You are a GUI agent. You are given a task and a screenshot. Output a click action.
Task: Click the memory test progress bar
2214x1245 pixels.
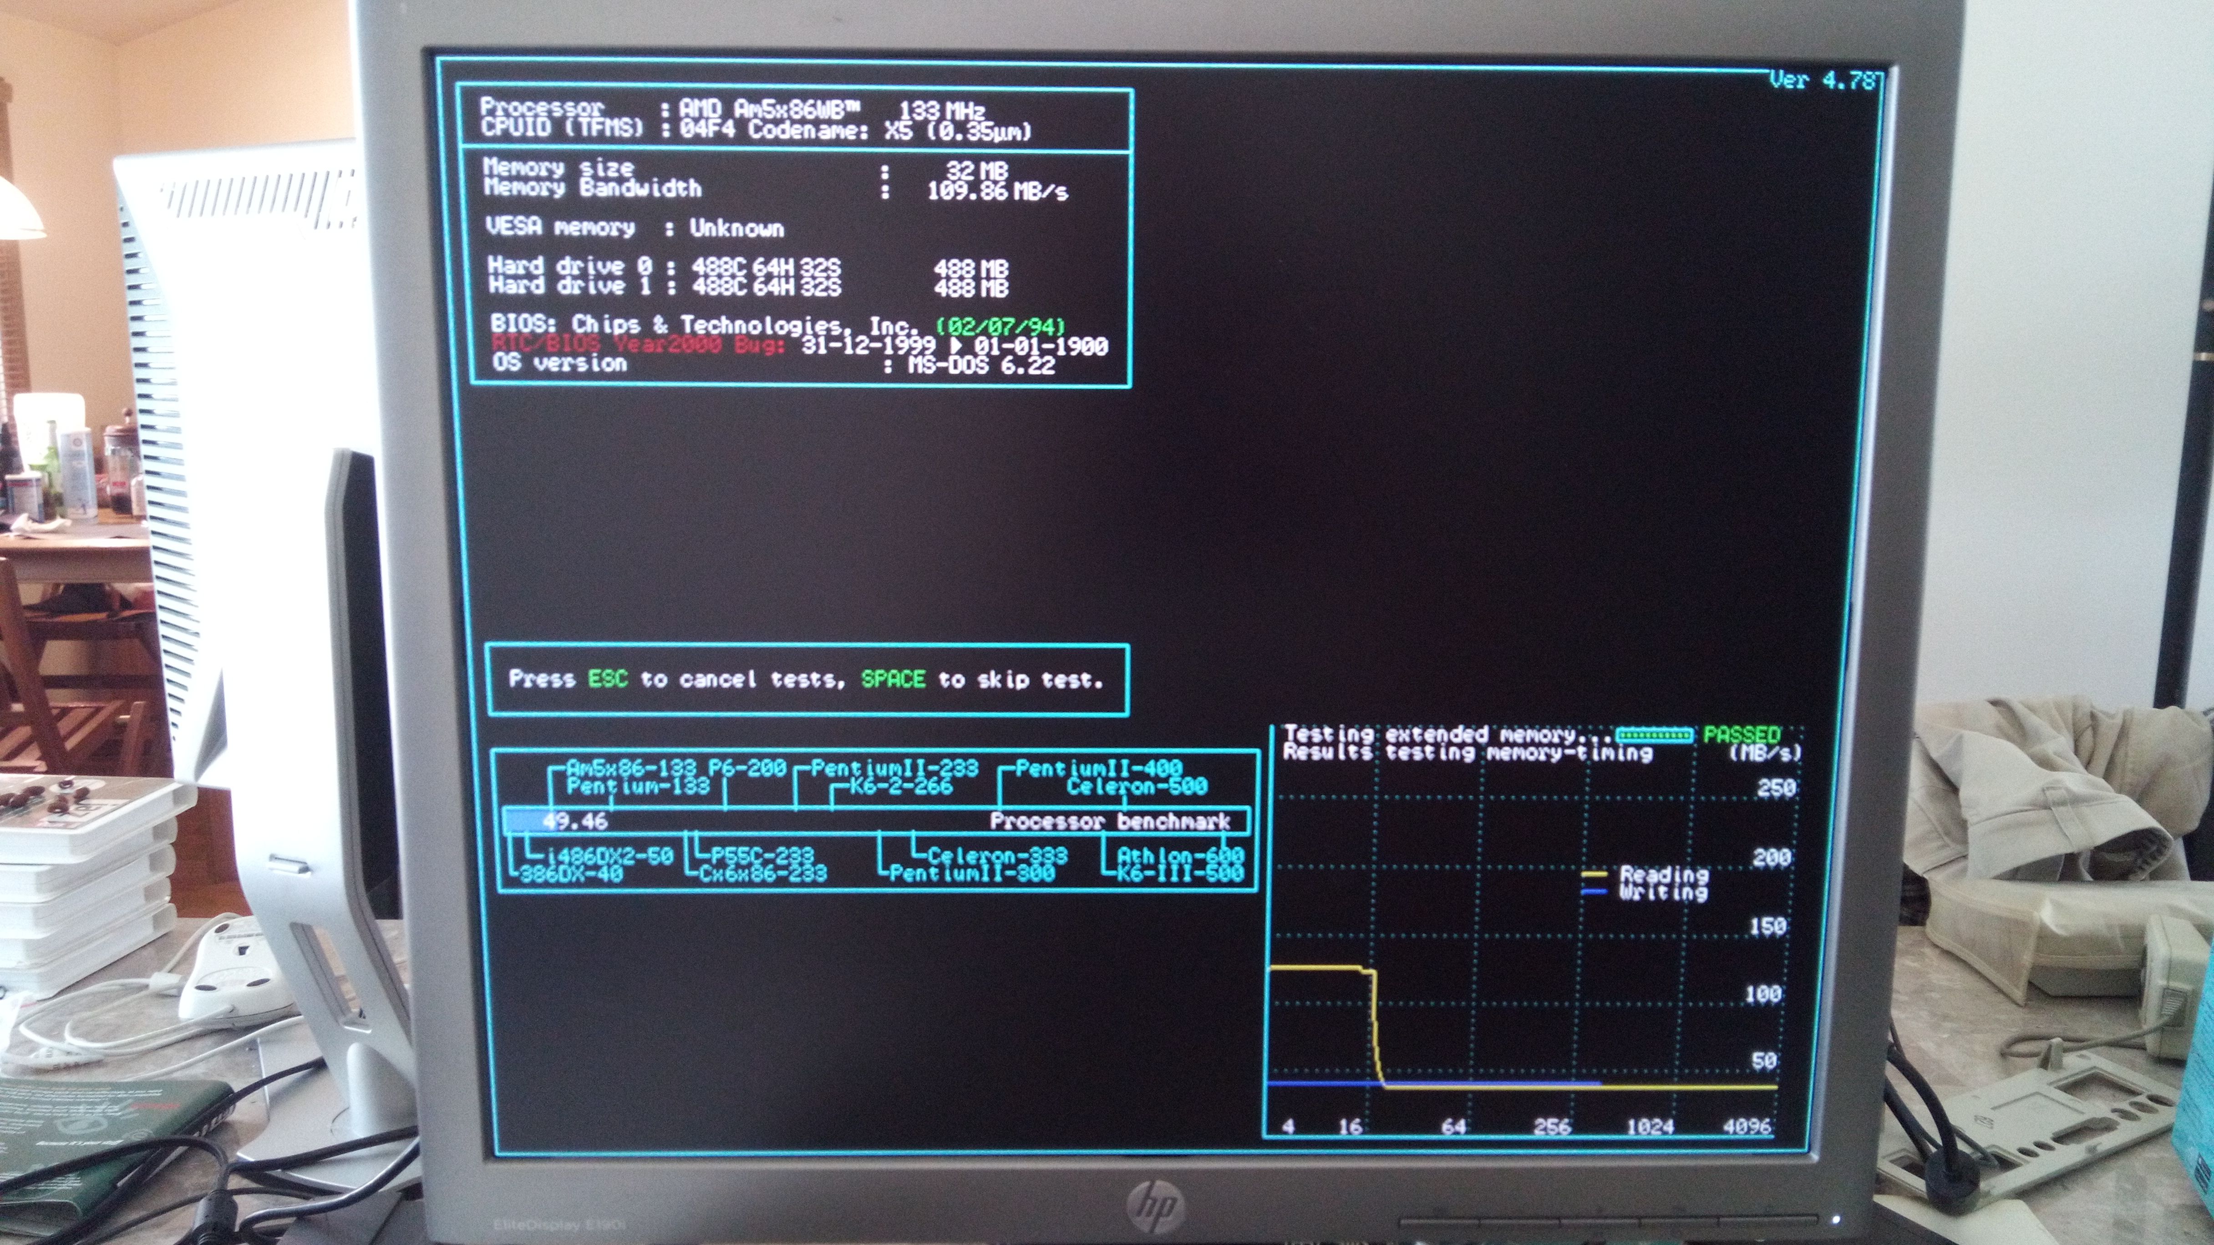pyautogui.click(x=1655, y=734)
